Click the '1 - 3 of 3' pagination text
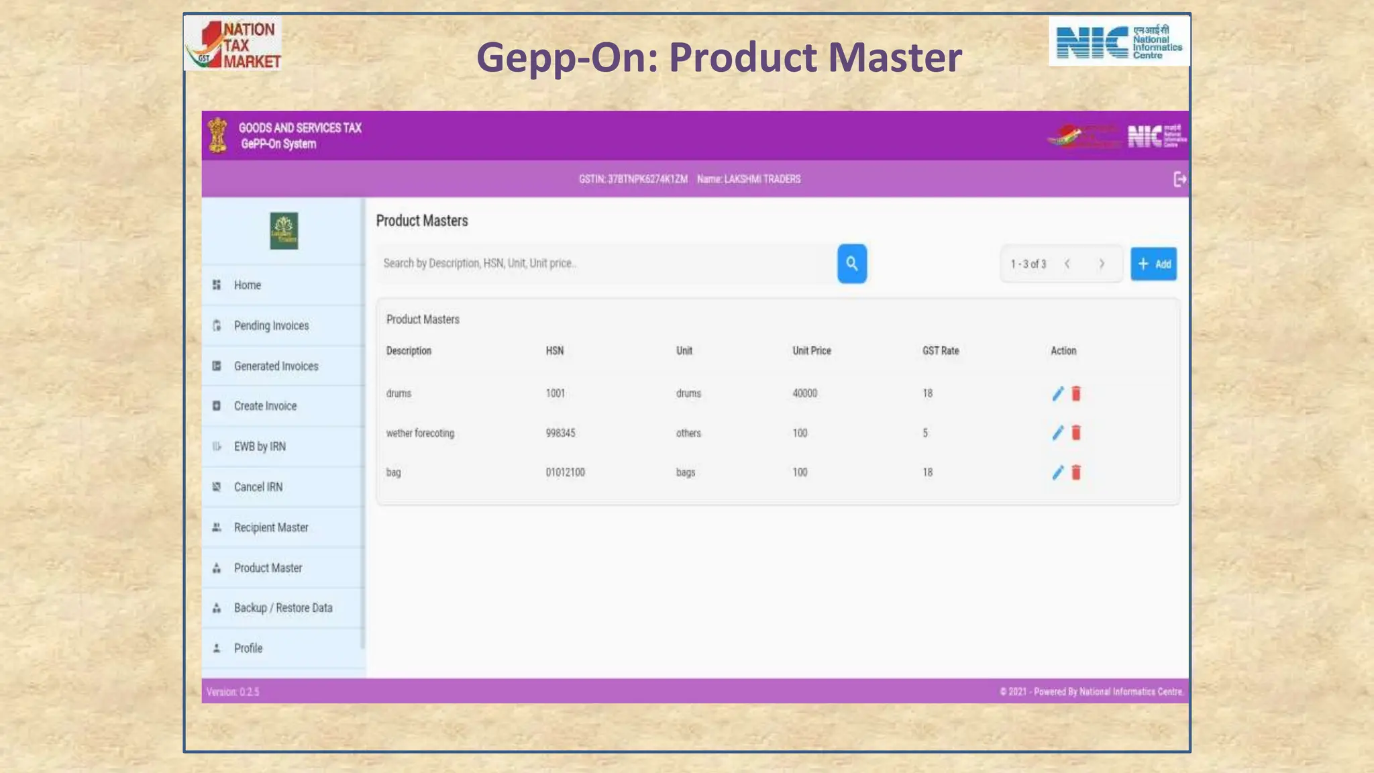1374x773 pixels. tap(1028, 264)
